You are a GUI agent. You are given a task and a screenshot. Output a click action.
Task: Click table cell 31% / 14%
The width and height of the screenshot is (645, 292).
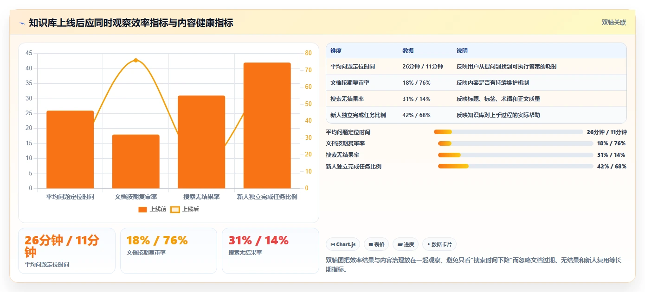click(416, 99)
